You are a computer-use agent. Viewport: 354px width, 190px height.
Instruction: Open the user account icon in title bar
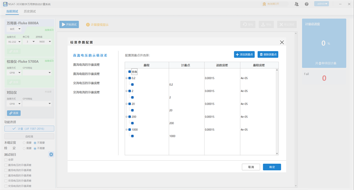click(x=297, y=4)
